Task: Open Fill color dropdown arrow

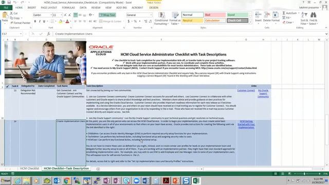Action: click(x=64, y=21)
